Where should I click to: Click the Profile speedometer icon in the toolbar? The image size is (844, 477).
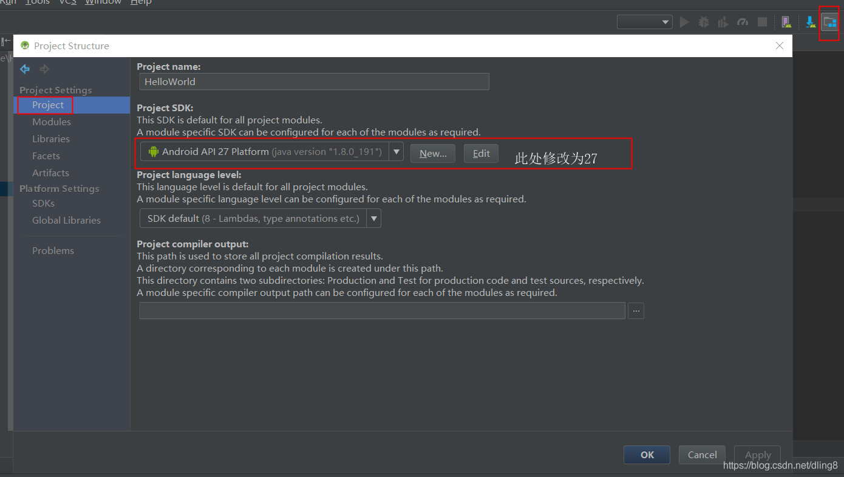click(x=743, y=22)
